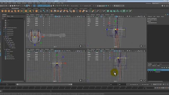Click the Snap to grids magnet icon

click(57, 6)
